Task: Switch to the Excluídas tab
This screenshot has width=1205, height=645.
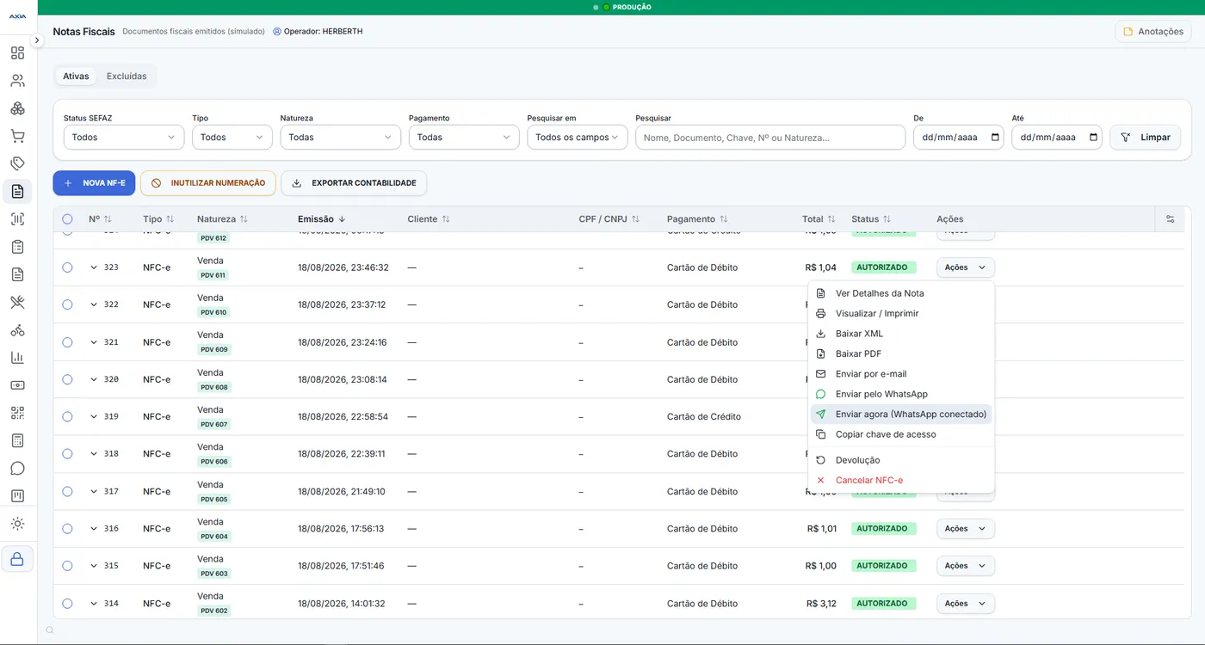Action: 127,77
